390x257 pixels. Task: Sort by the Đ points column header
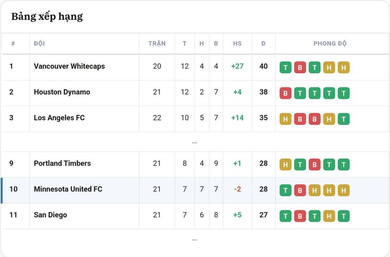[x=263, y=44]
